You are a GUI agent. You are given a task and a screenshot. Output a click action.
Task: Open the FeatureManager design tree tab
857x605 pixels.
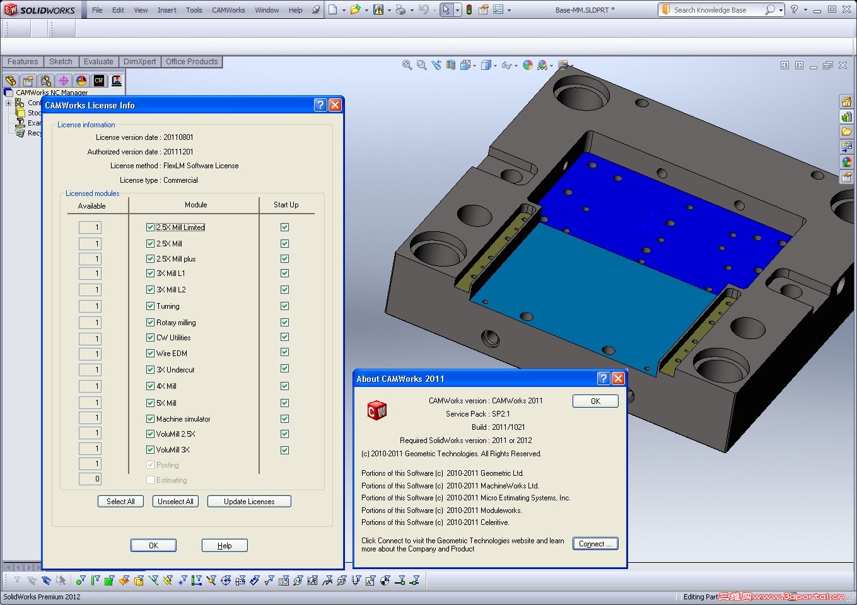pyautogui.click(x=11, y=81)
